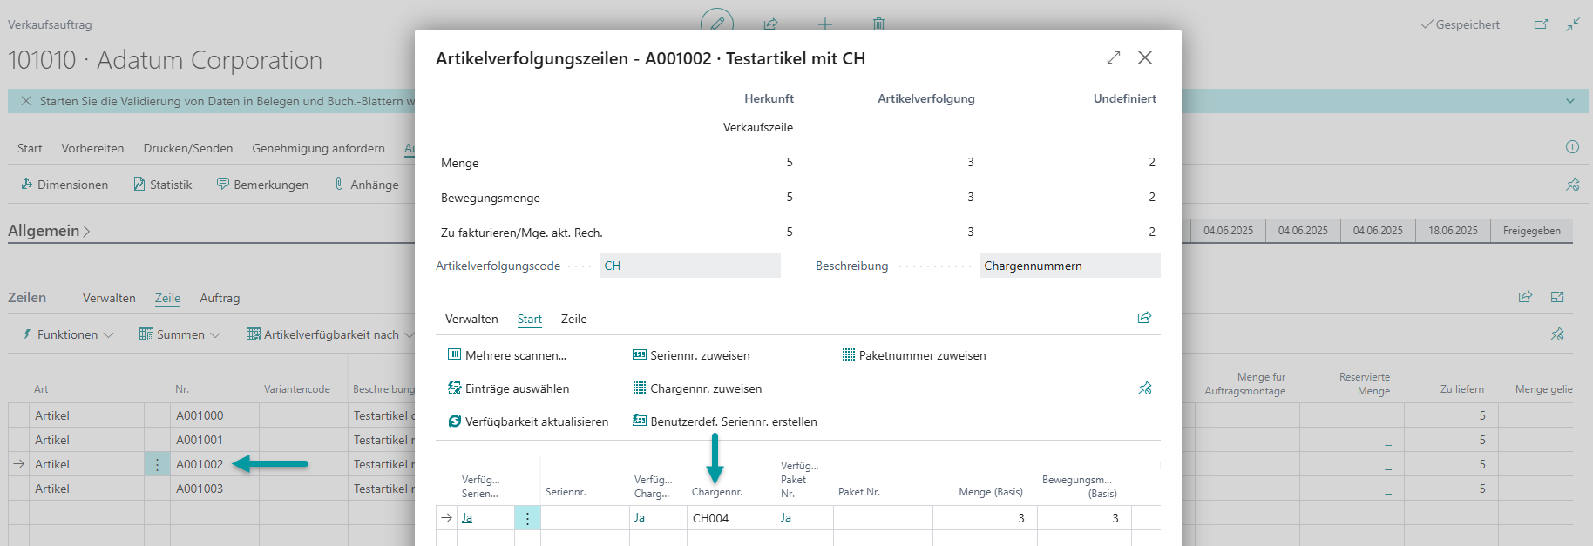Viewport: 1593px width, 546px height.
Task: Close the Artikelverfolgungszeilen dialog
Action: [x=1145, y=57]
